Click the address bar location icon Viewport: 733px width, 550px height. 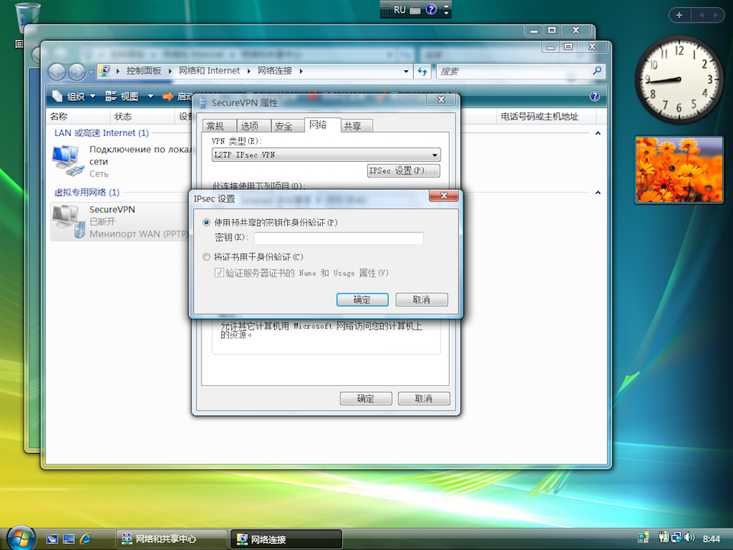coord(105,70)
